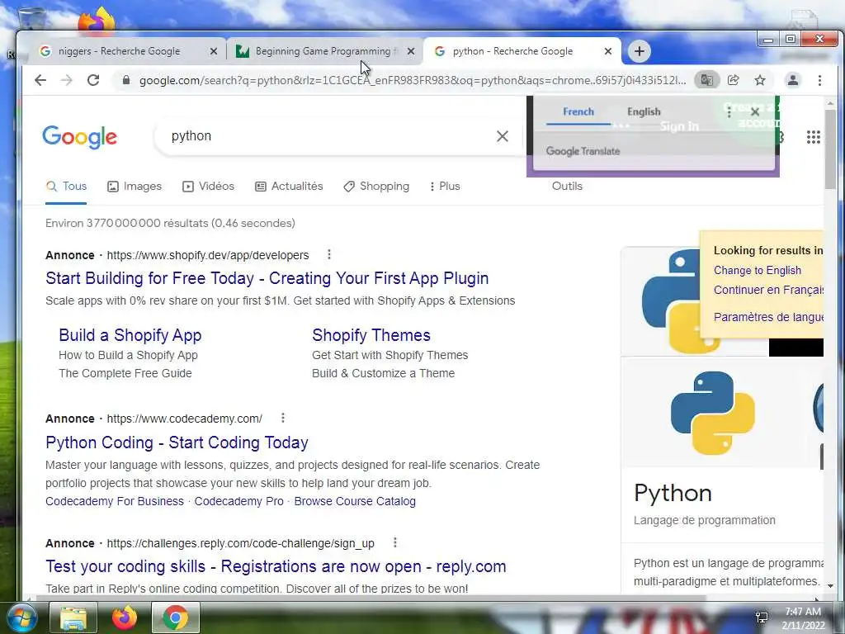Open network icon in system tray
The image size is (845, 634).
[x=762, y=617]
